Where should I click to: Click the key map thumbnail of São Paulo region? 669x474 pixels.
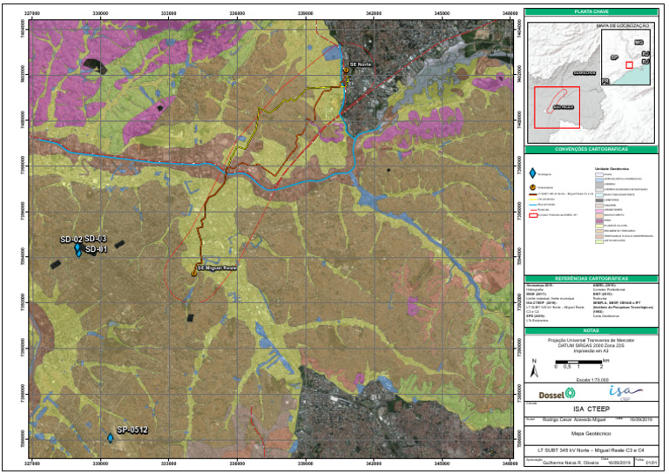tap(591, 83)
